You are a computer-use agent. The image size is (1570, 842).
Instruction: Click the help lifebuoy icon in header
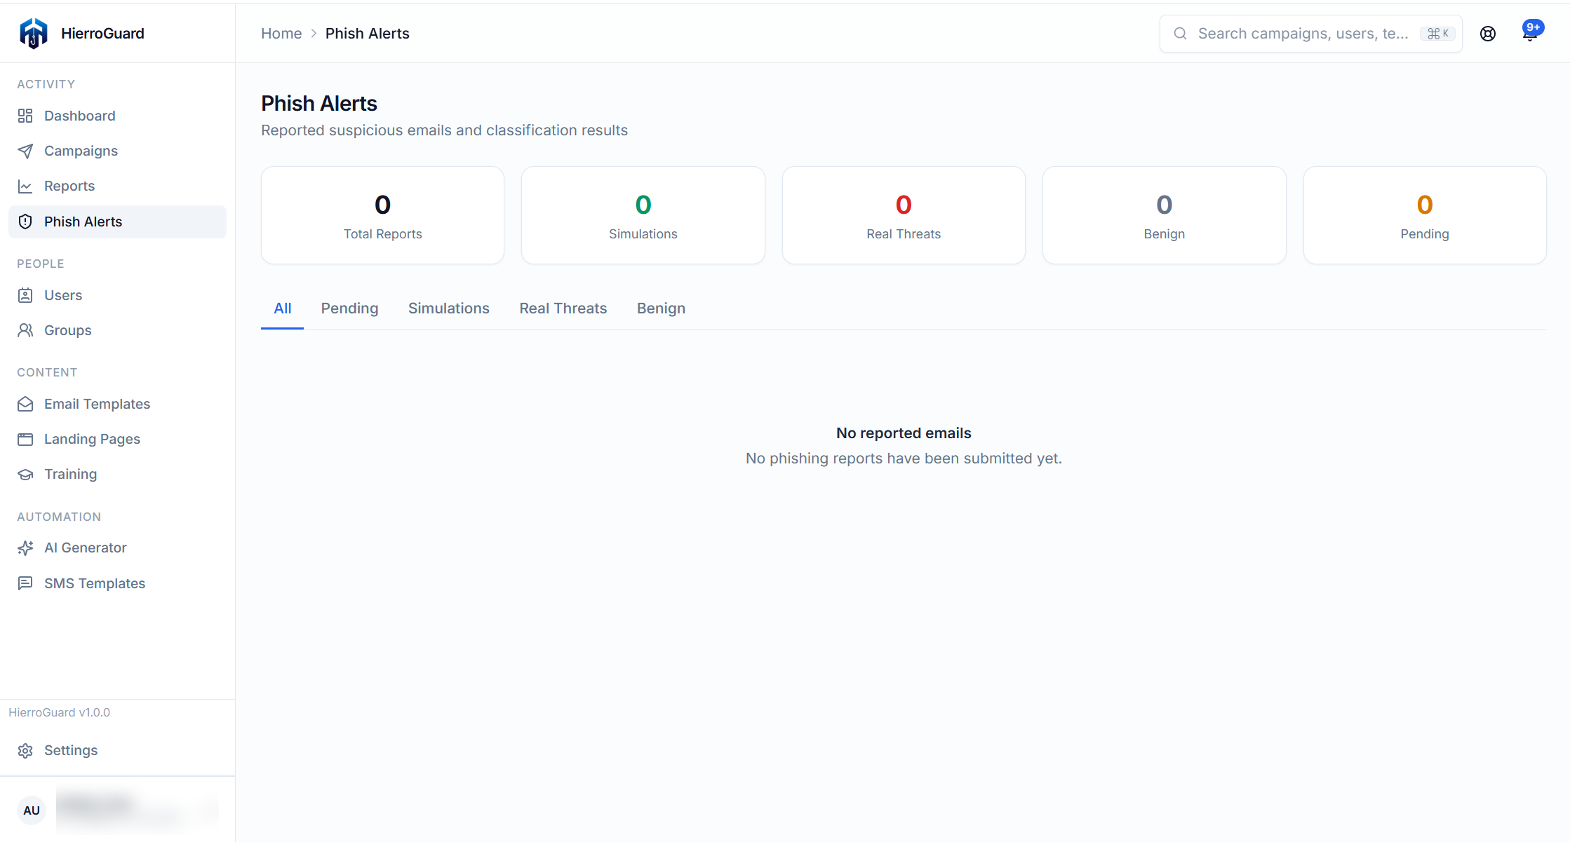[x=1488, y=34]
